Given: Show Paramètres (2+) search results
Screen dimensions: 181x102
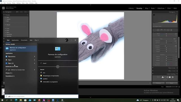Looking at the screenshot, I should (10, 76).
